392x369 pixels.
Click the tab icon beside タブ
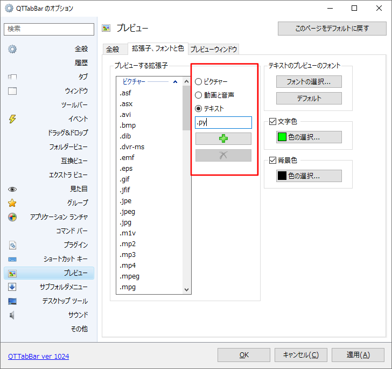pos(12,77)
